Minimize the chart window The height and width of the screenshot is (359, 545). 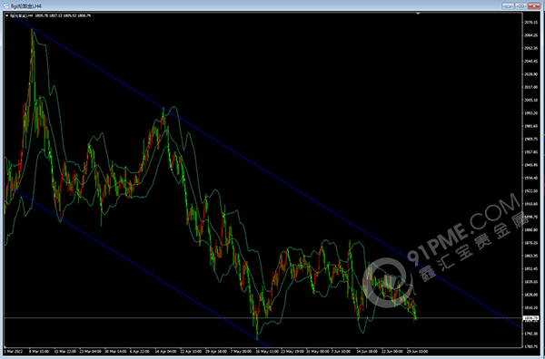point(508,6)
